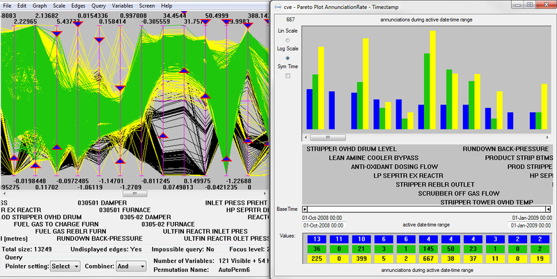Enable the Sym Time checkbox

[x=288, y=76]
